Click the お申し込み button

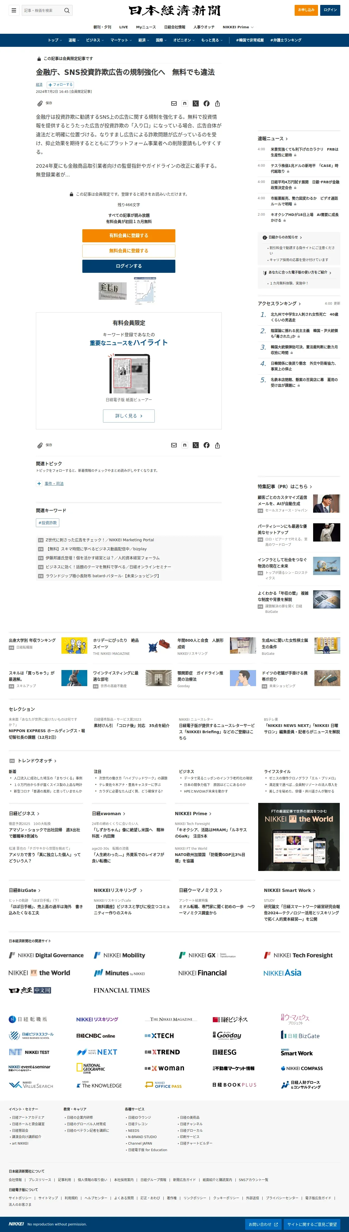click(x=306, y=10)
